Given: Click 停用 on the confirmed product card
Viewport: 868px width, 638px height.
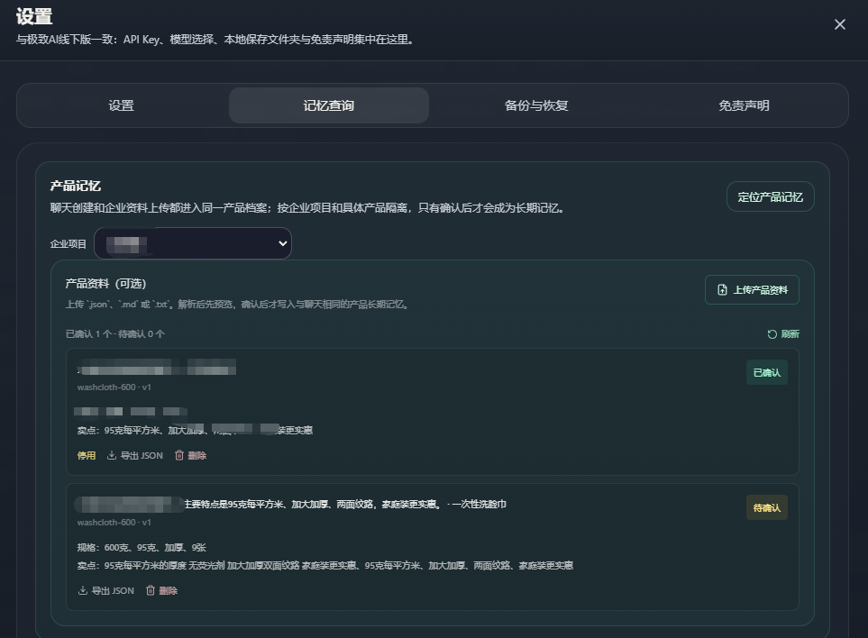Looking at the screenshot, I should 87,455.
